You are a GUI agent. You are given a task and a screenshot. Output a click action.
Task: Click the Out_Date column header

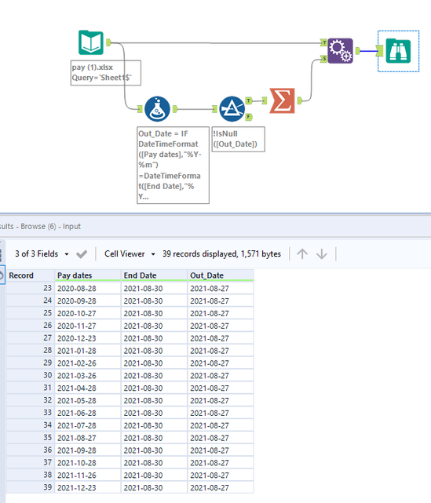point(221,275)
